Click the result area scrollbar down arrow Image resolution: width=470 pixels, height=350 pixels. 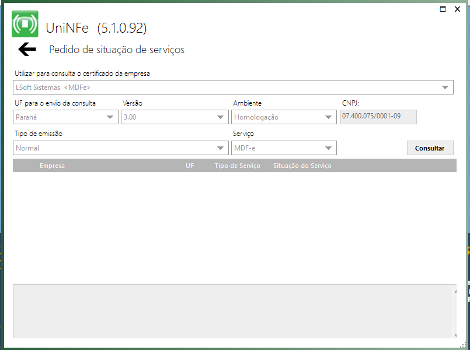tap(455, 335)
